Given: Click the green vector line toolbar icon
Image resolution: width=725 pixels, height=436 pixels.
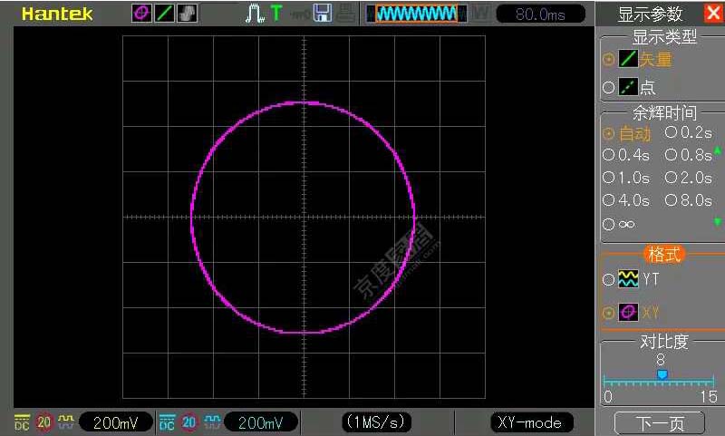Looking at the screenshot, I should [x=164, y=14].
